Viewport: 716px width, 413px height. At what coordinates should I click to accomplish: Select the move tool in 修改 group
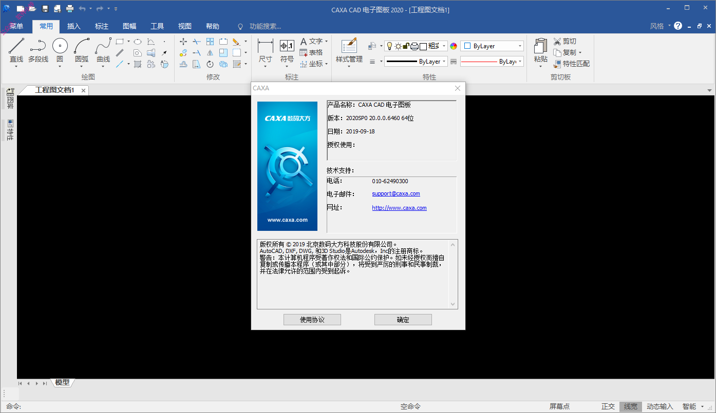click(x=183, y=42)
